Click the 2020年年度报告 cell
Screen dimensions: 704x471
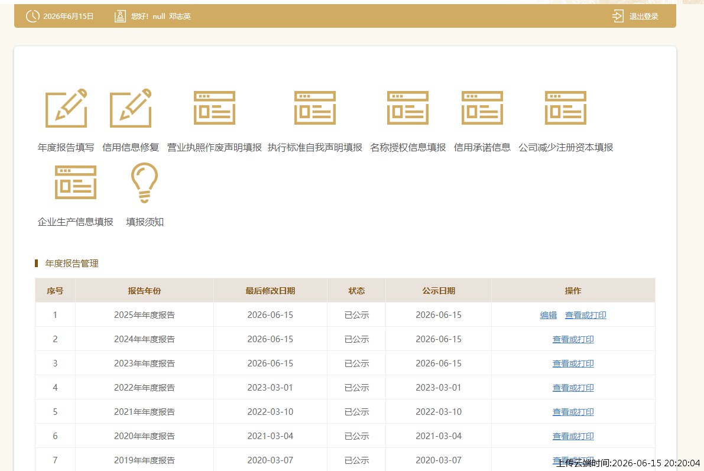coord(144,436)
